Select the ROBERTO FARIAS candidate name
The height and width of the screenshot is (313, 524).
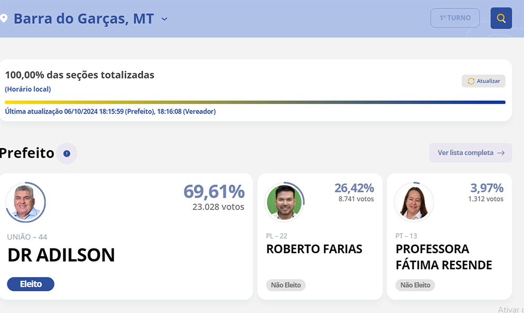pos(314,249)
